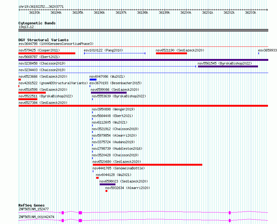Click the 36200k ruler tick label
The height and width of the screenshot is (224, 277).
(x=186, y=12)
